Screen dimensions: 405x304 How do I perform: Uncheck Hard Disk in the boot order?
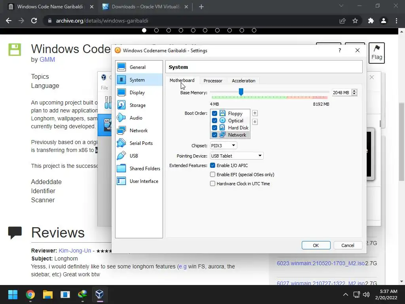pyautogui.click(x=214, y=128)
